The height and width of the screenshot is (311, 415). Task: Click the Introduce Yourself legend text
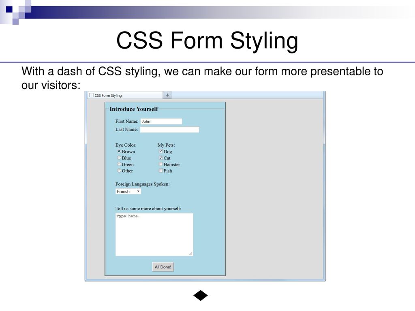point(134,109)
